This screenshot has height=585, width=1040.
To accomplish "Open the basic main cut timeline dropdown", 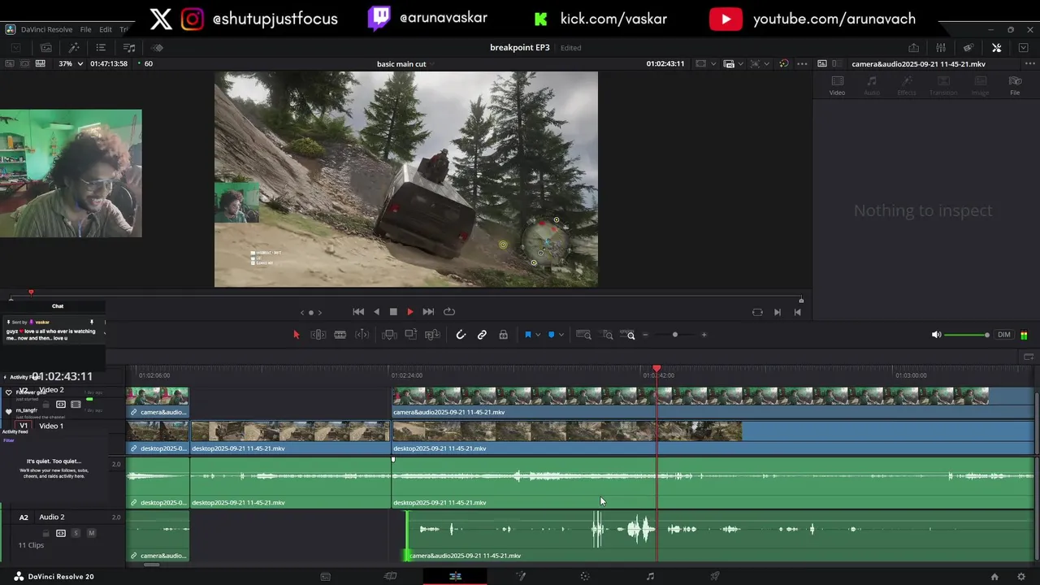I will click(x=432, y=64).
